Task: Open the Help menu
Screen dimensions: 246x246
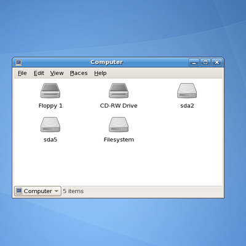Action: pyautogui.click(x=100, y=73)
